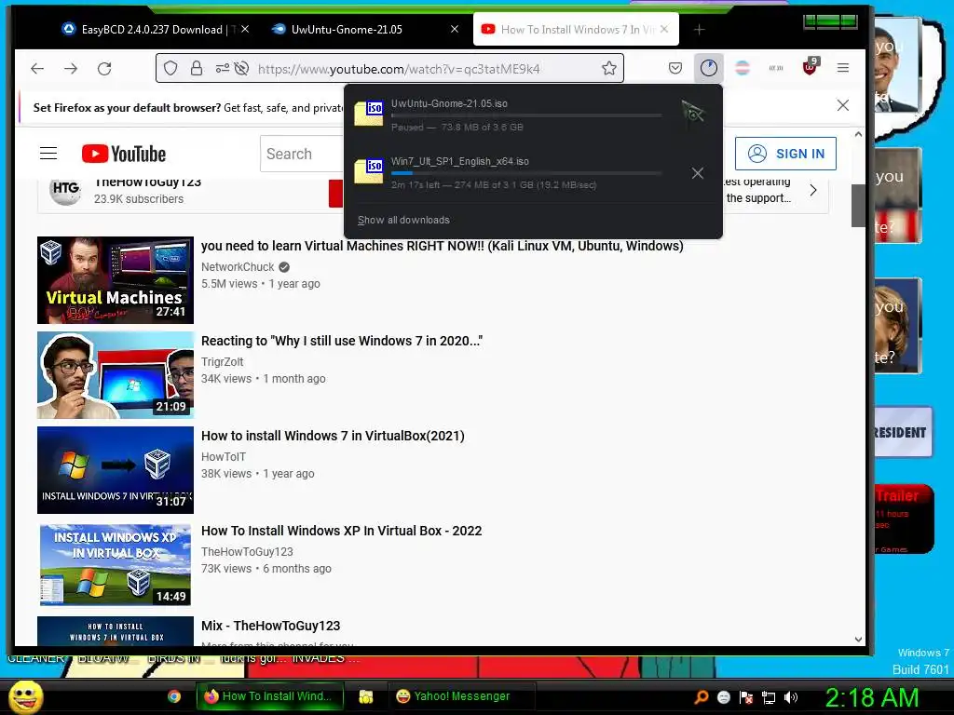Screen dimensions: 954x715
Task: Go forward with the browser forward arrow
Action: click(71, 69)
